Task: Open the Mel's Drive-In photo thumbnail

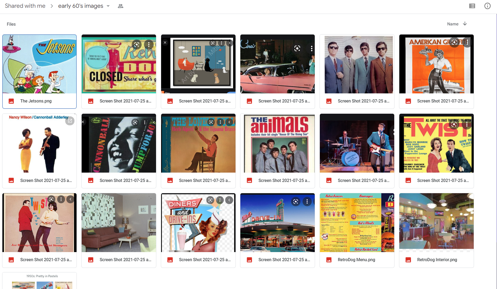Action: coord(277,223)
